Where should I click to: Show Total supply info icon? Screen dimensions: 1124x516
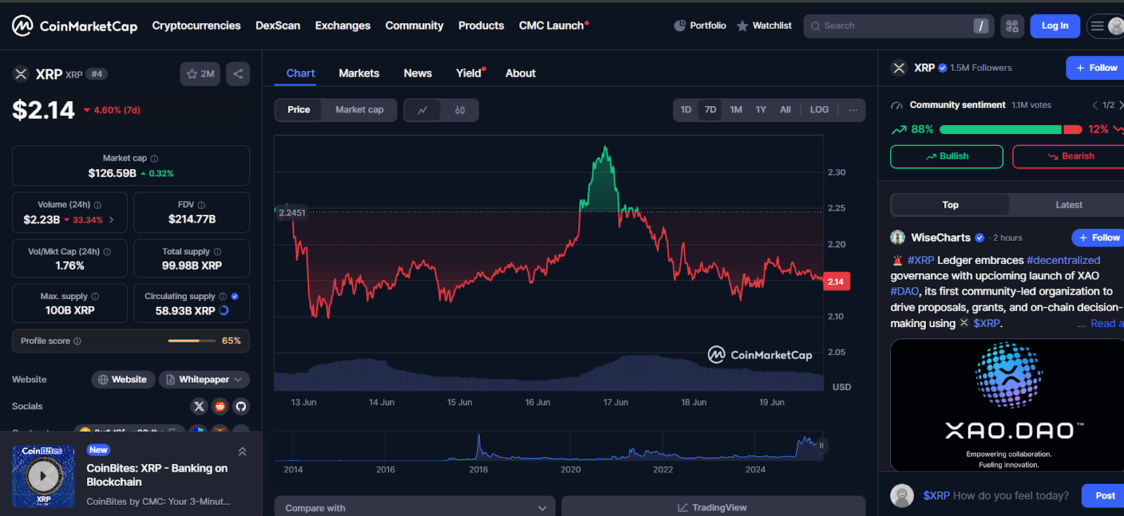pyautogui.click(x=218, y=252)
